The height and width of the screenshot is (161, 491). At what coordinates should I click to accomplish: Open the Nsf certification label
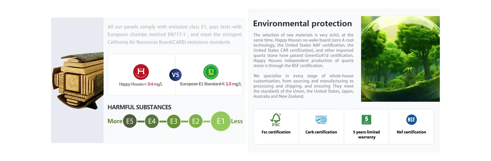(411, 132)
